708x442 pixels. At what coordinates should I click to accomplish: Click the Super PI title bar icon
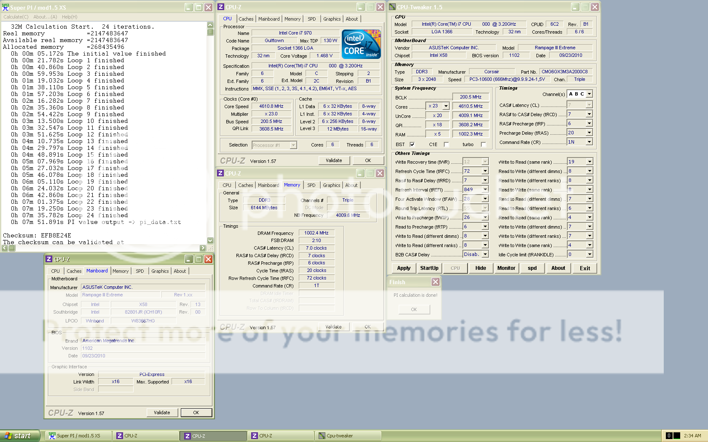tap(5, 7)
